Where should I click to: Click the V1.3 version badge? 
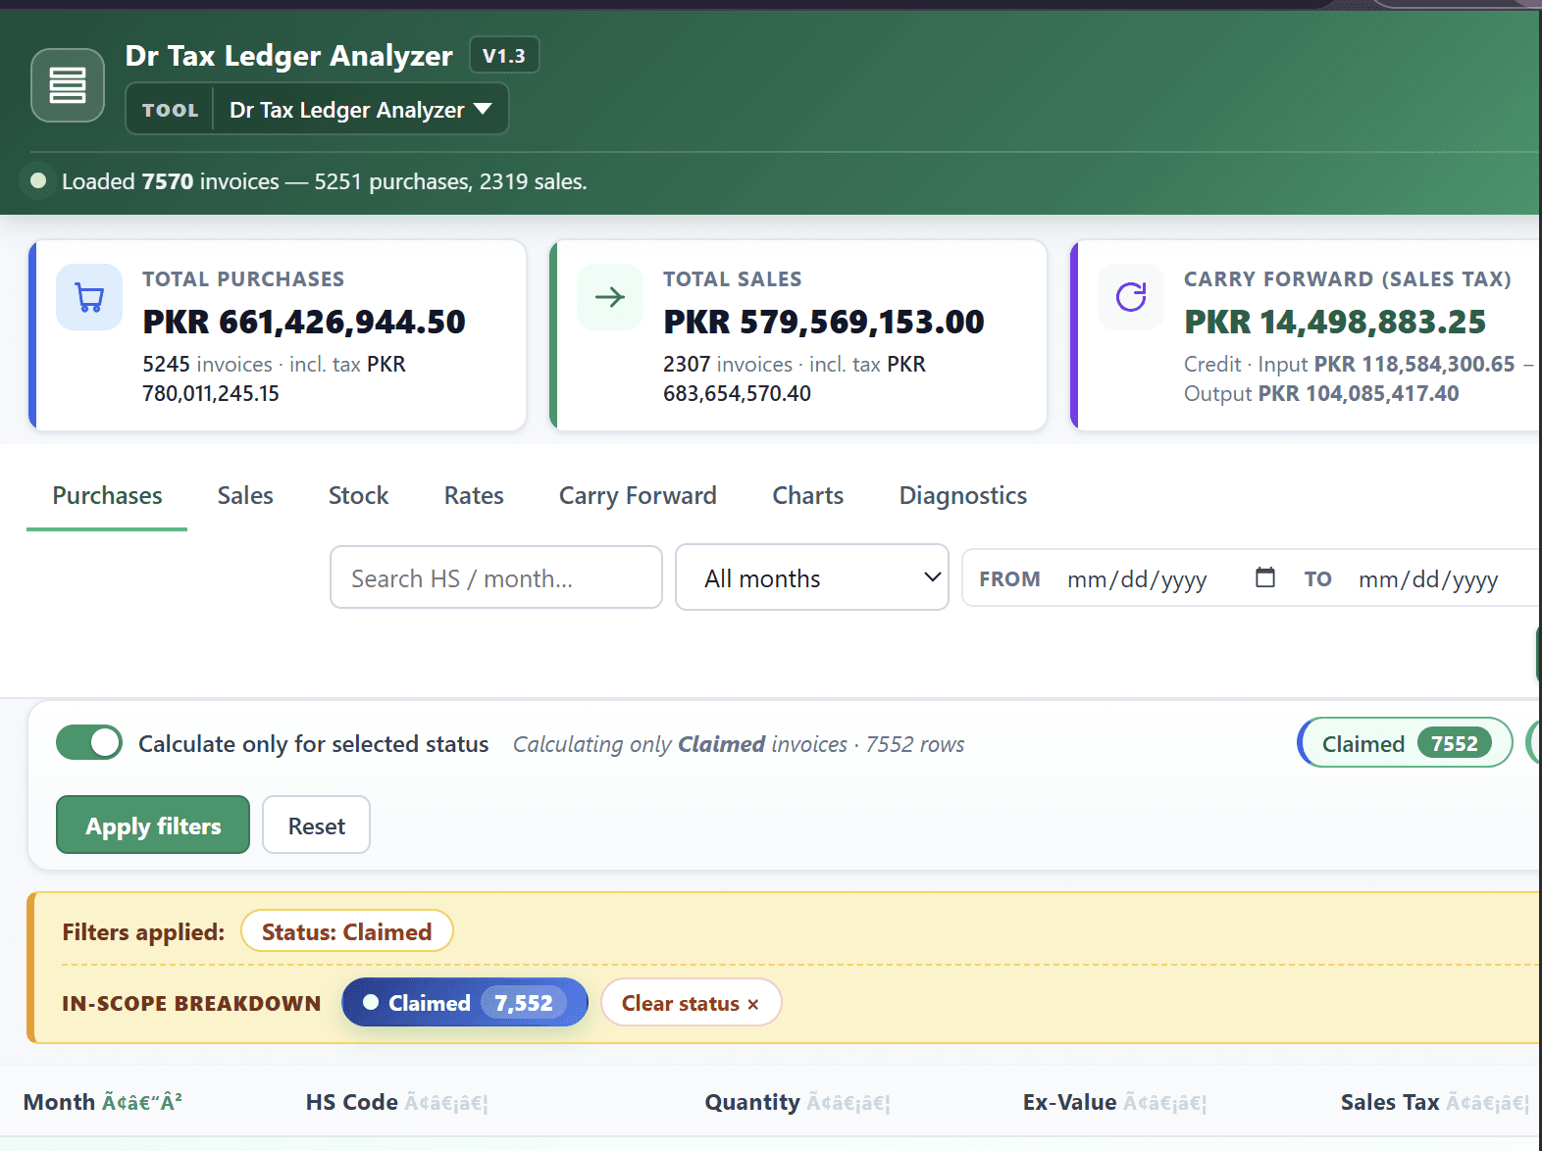coord(504,56)
